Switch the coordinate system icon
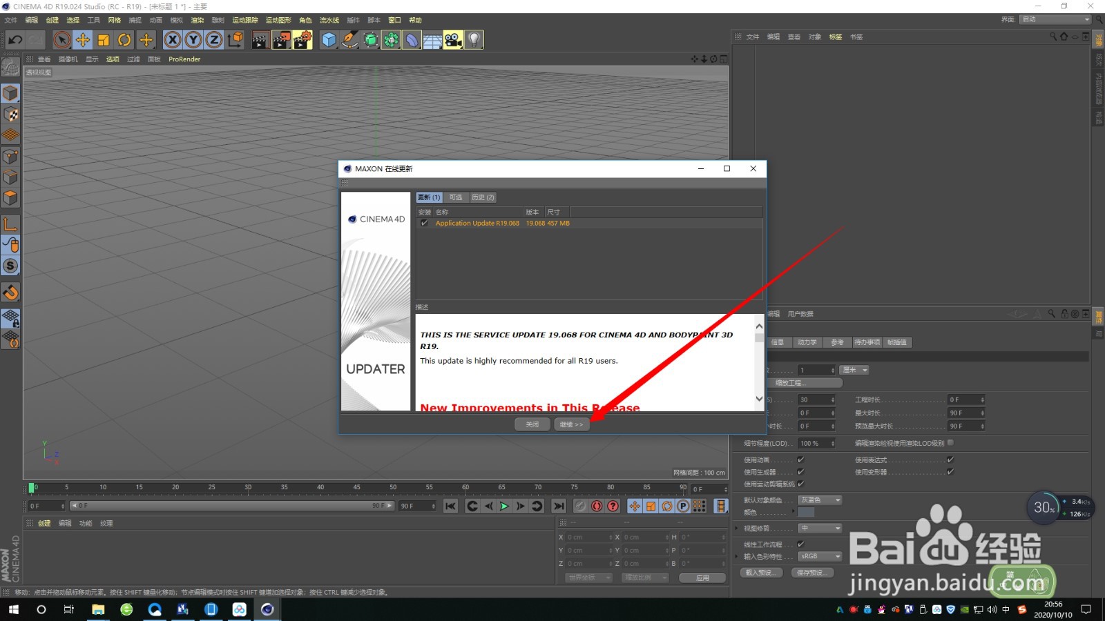1105x621 pixels. click(236, 40)
